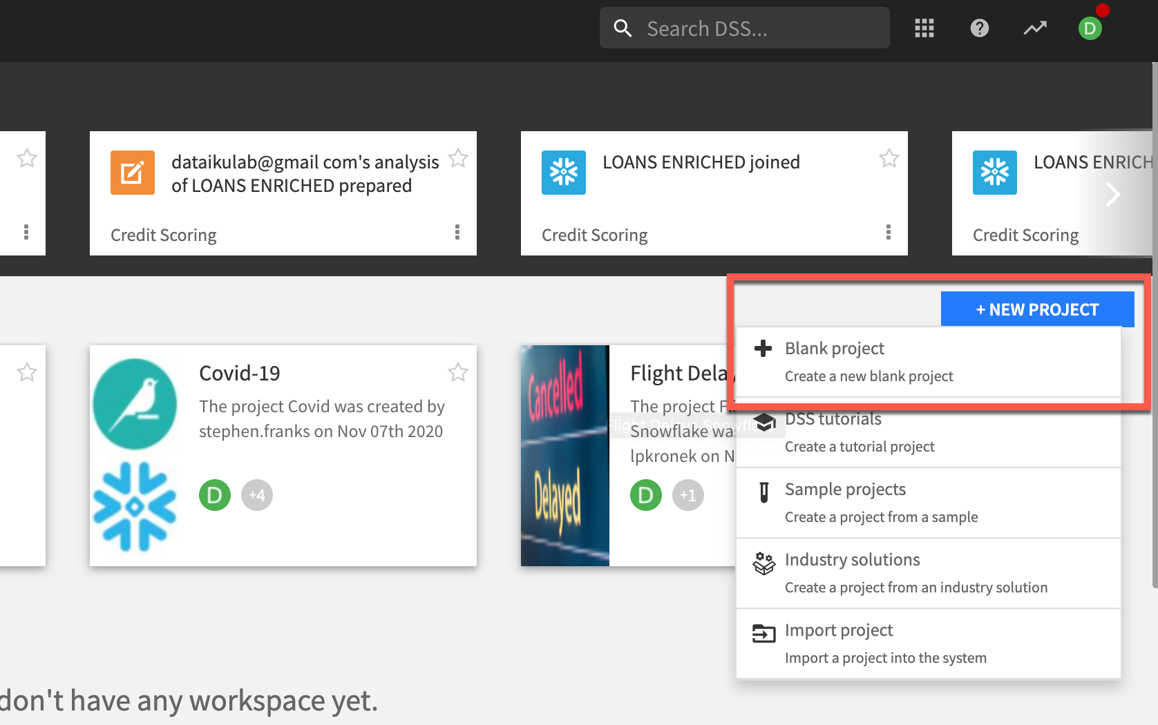Image resolution: width=1158 pixels, height=725 pixels.
Task: Click the Covid-19 project bird logo
Action: [135, 404]
